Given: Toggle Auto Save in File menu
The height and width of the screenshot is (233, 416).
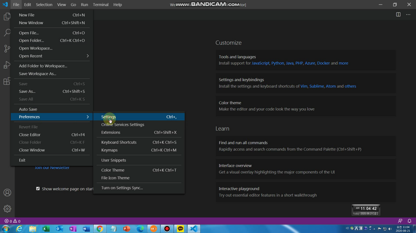Looking at the screenshot, I should coord(52,109).
